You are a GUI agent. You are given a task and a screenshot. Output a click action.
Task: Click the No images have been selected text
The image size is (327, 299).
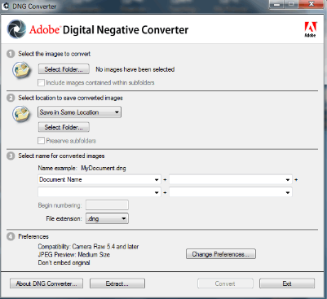tap(135, 69)
